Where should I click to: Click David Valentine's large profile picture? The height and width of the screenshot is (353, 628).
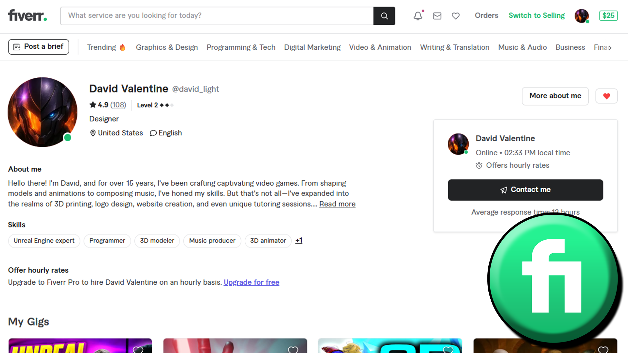[43, 112]
